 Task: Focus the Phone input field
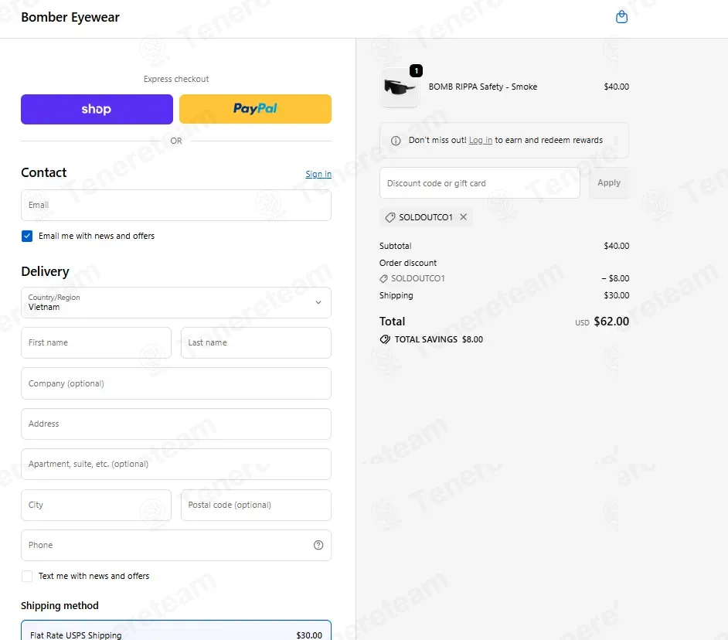pyautogui.click(x=176, y=545)
